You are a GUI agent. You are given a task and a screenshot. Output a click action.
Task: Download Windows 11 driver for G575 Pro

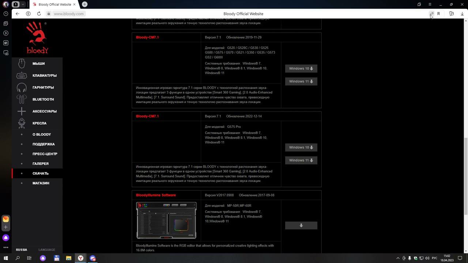tap(301, 160)
